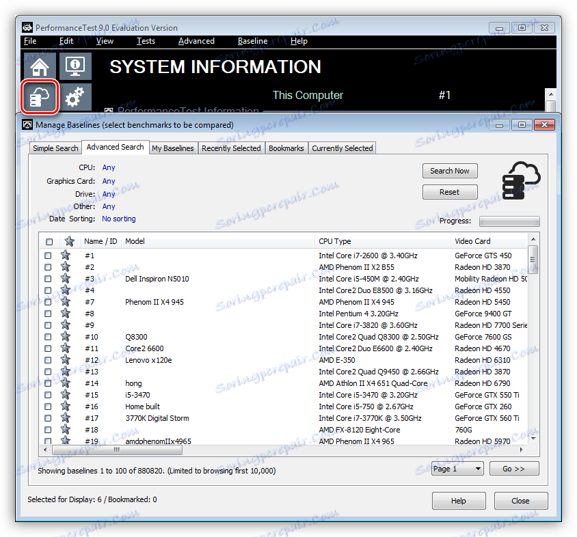
Task: Switch to the Simple Search tab
Action: pyautogui.click(x=55, y=148)
